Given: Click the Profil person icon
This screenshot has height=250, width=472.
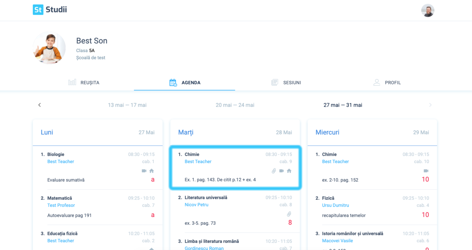Looking at the screenshot, I should coord(376,82).
